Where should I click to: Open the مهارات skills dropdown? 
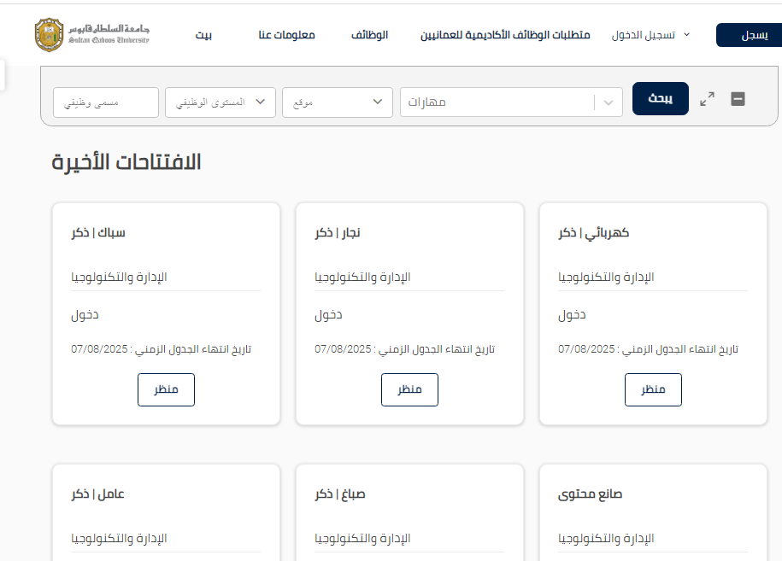point(510,102)
